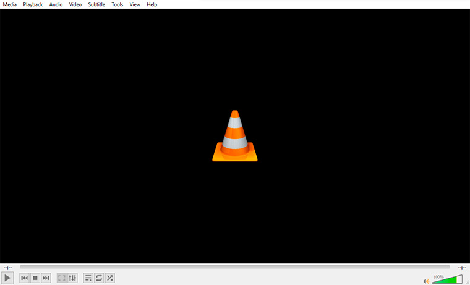Screen dimensions: 470x285
Task: Open the Audio menu
Action: pos(56,4)
